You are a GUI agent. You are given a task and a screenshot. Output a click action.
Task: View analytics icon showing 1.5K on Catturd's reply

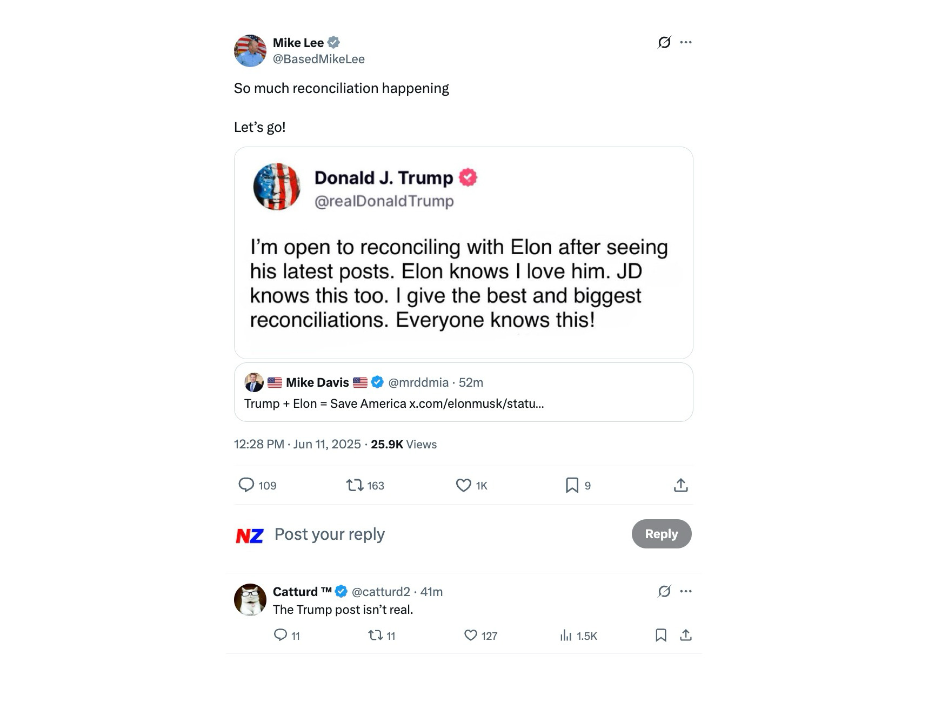point(566,636)
